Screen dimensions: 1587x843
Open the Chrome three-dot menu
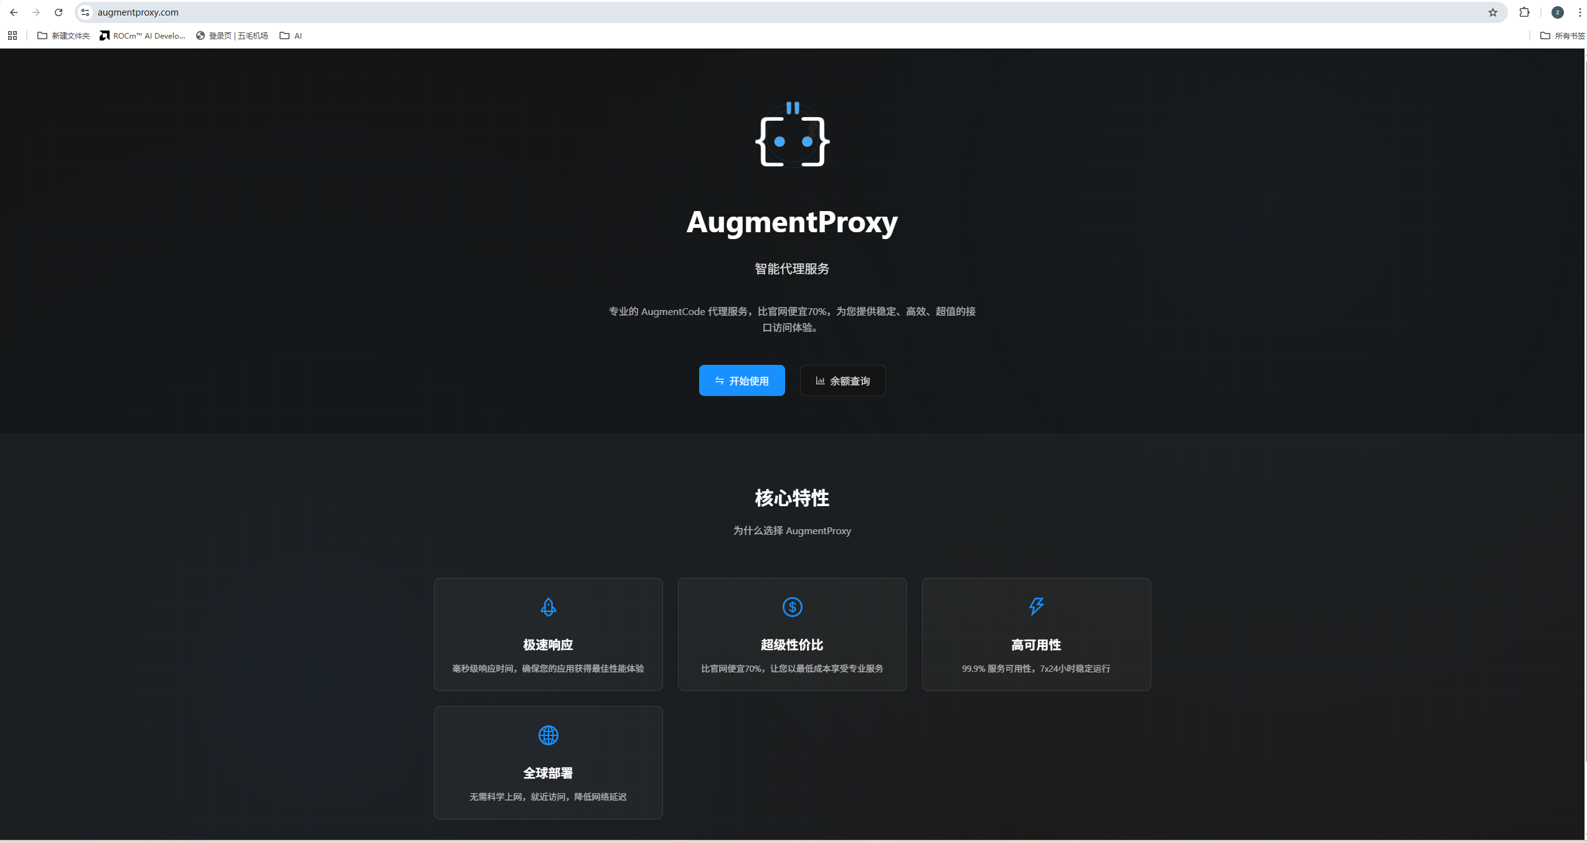tap(1580, 12)
